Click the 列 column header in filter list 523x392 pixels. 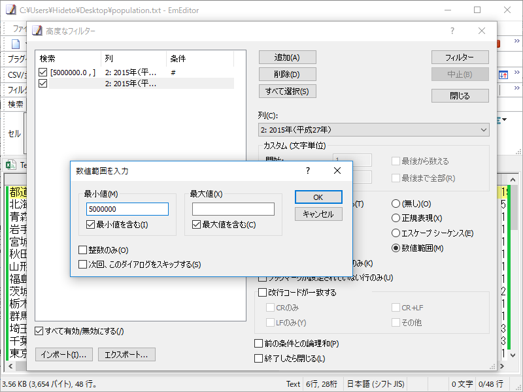click(x=133, y=59)
